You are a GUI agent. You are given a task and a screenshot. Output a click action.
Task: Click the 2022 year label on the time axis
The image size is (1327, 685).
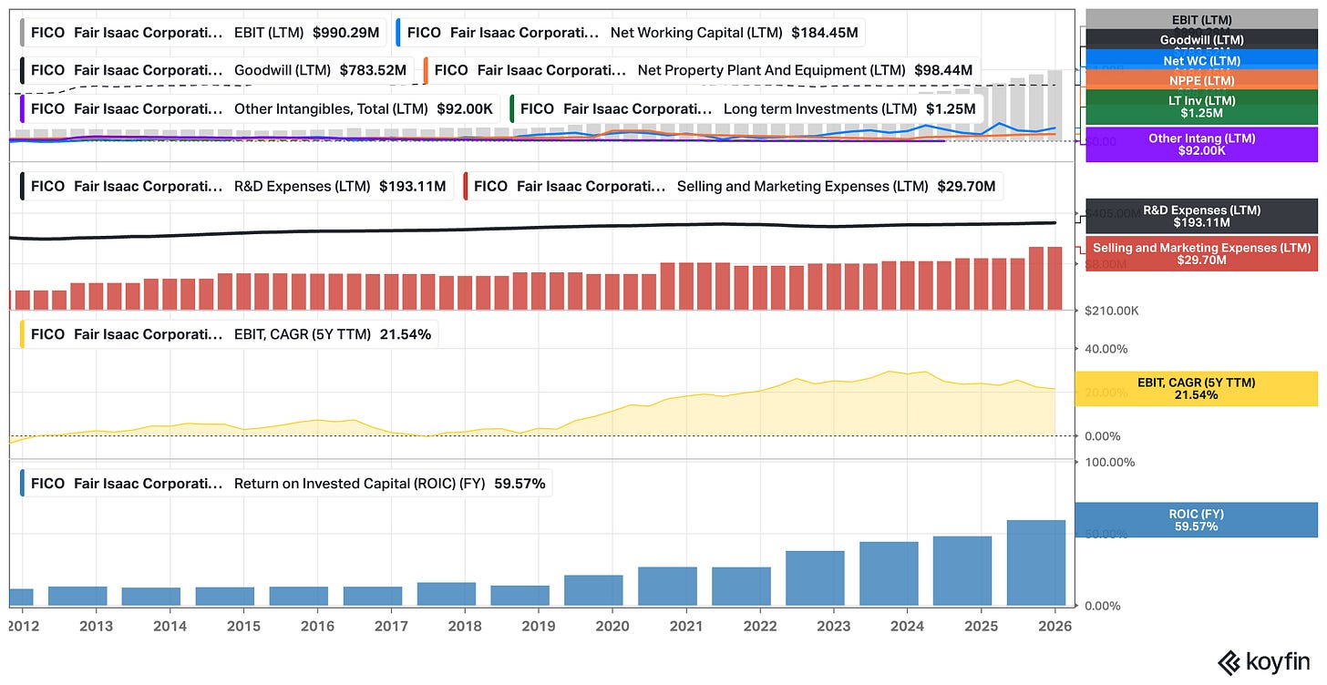760,627
